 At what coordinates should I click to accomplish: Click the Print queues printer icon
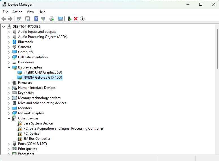[x=14, y=149]
